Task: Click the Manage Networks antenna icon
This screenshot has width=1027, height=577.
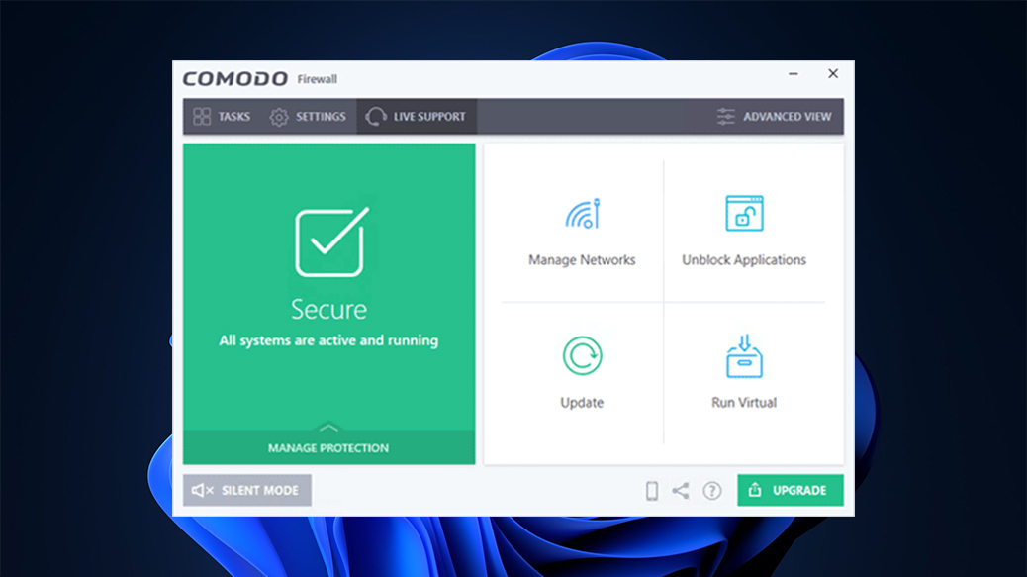Action: point(583,214)
